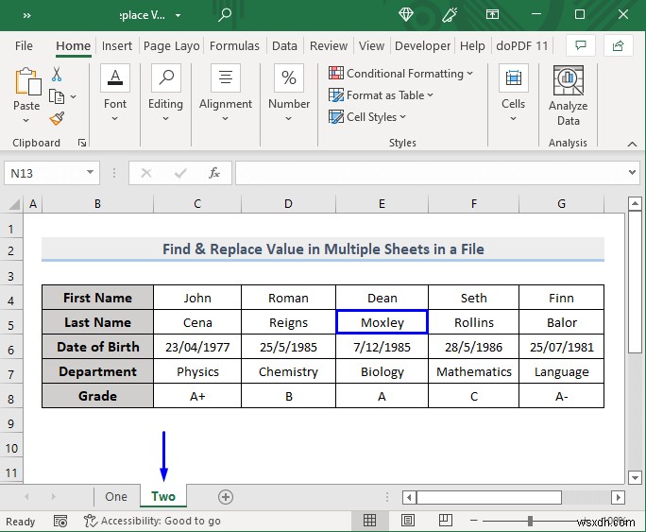The image size is (646, 532).
Task: Open the View tab
Action: 371,45
